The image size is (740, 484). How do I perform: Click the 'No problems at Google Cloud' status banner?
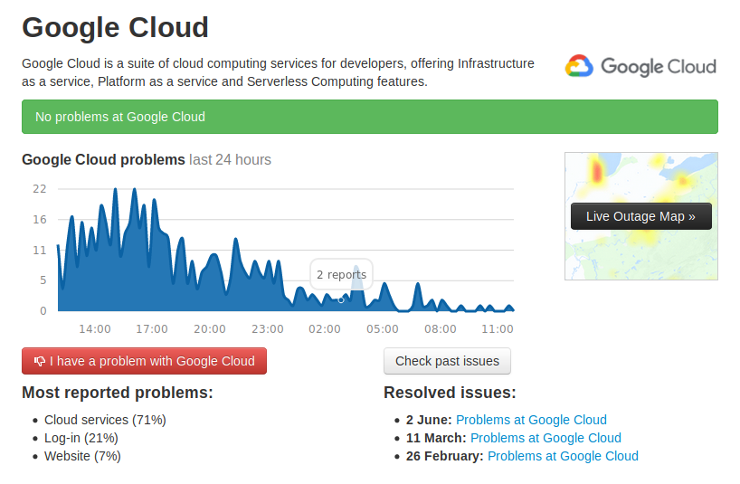pyautogui.click(x=370, y=117)
